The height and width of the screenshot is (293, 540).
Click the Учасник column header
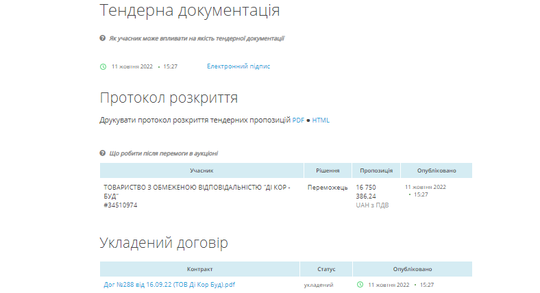click(x=202, y=170)
